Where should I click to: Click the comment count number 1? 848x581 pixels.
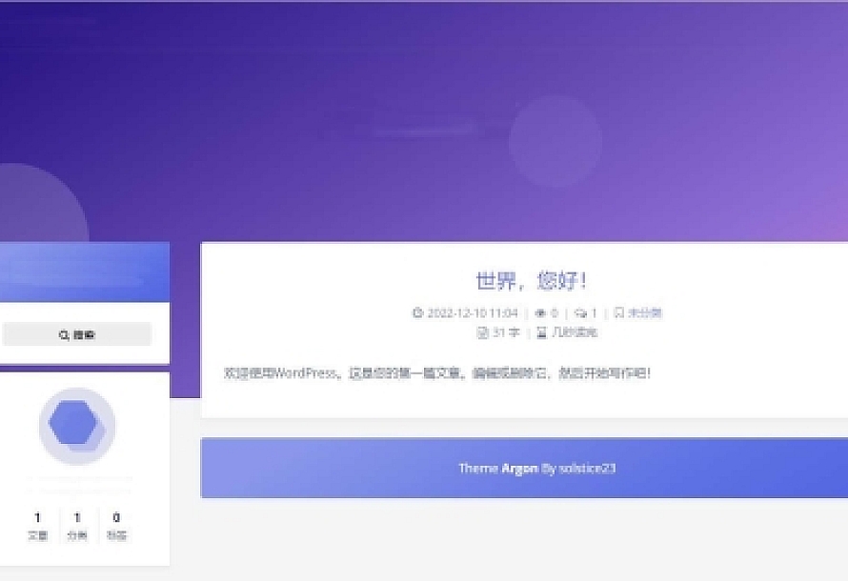(593, 311)
